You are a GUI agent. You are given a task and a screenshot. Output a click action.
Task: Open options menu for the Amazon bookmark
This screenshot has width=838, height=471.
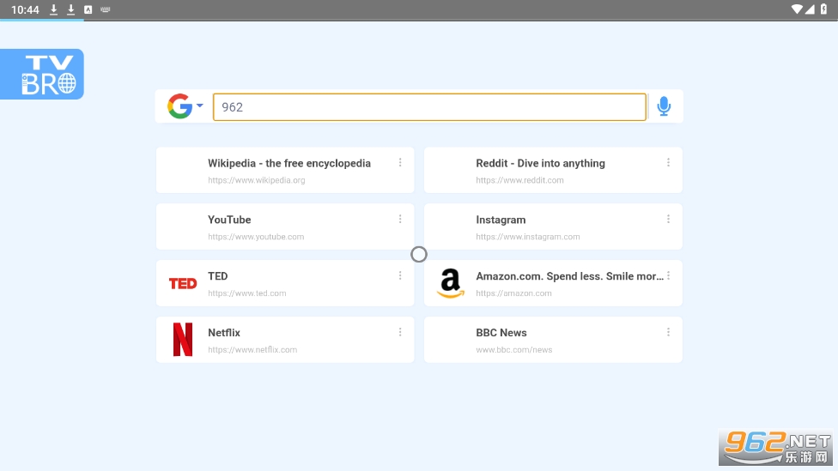coord(668,275)
